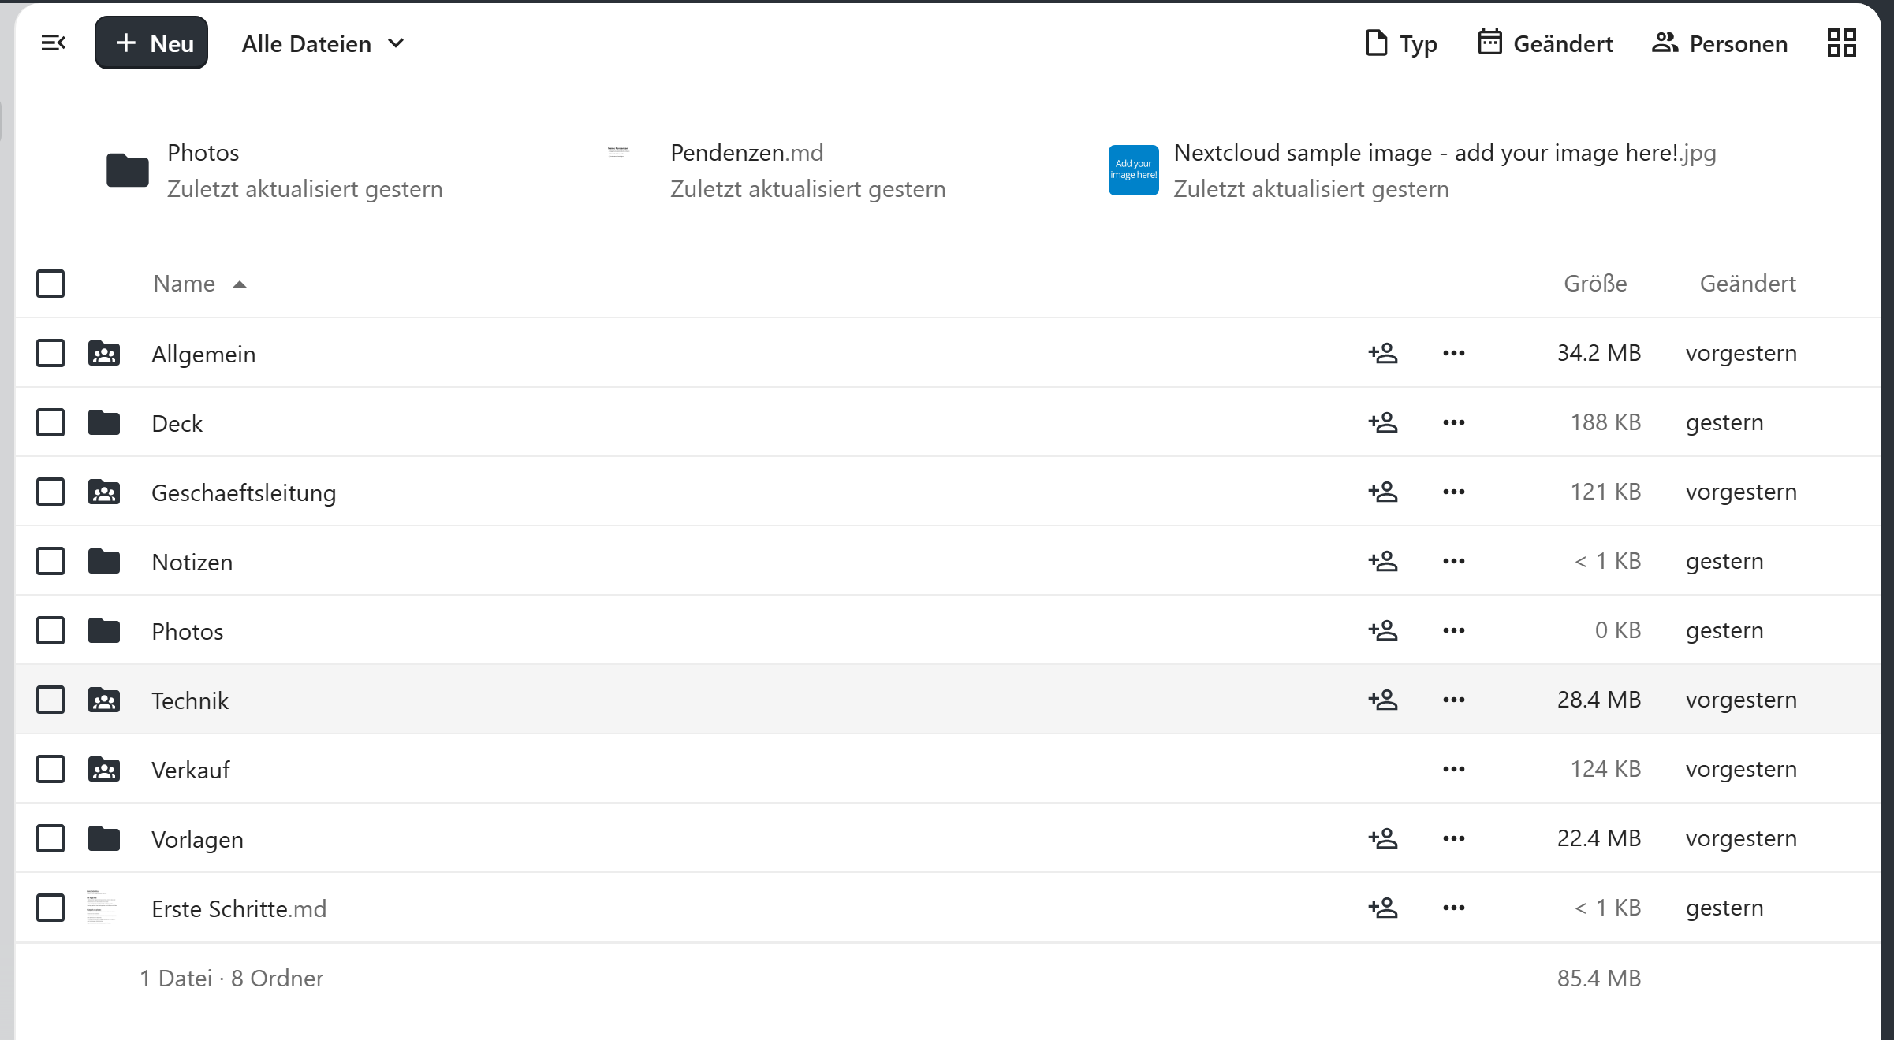The height and width of the screenshot is (1040, 1894).
Task: Open the Alle Dateien breadcrumb dropdown
Action: click(x=323, y=43)
